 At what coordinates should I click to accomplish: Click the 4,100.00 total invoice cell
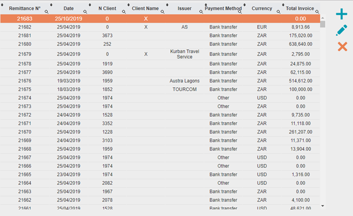coord(301,200)
